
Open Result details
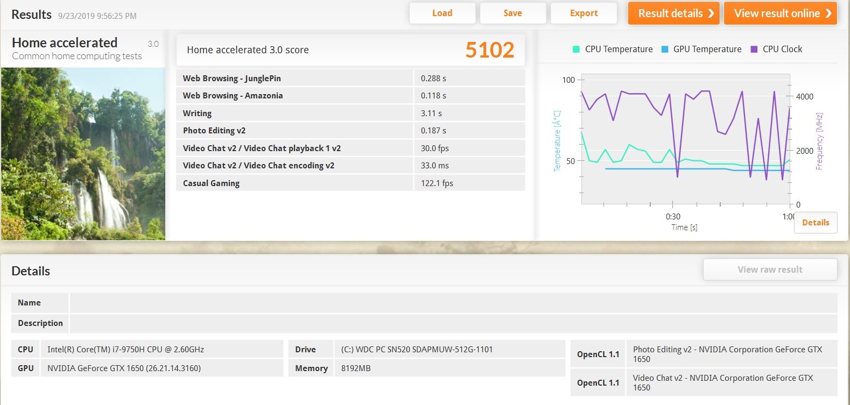click(673, 13)
